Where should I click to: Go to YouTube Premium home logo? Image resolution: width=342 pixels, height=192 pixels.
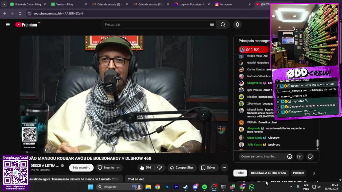tap(26, 25)
